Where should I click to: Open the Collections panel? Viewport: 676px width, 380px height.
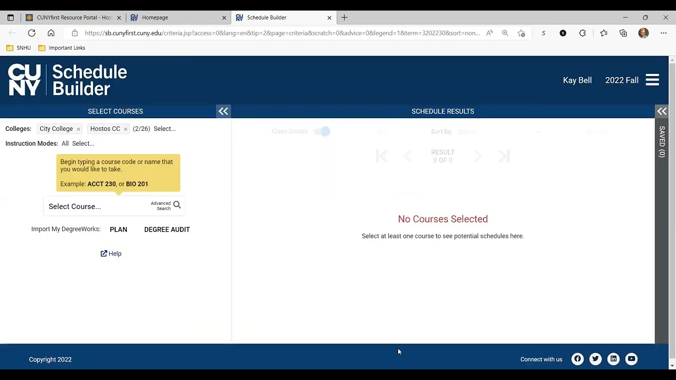(623, 33)
